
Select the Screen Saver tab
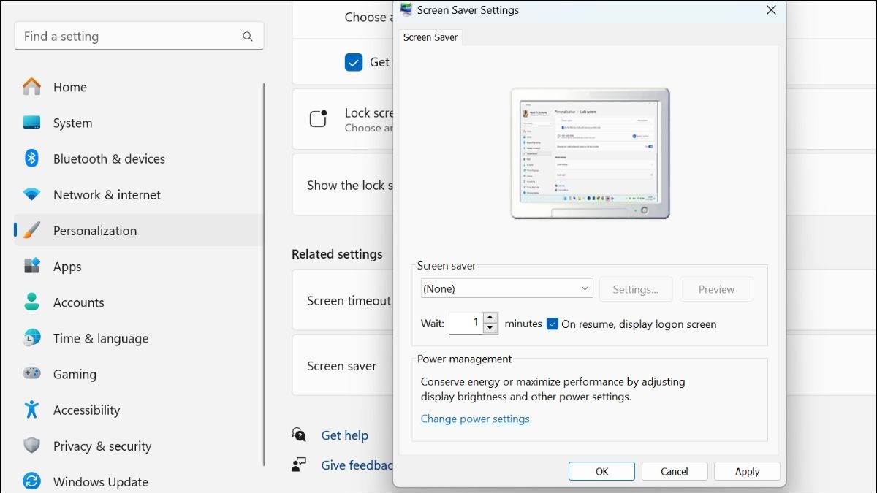[x=430, y=37]
